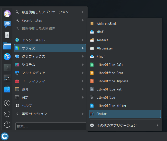This screenshot has width=167, height=141.
Task: Open system settings sliders favorite icon
Action: pos(7,78)
